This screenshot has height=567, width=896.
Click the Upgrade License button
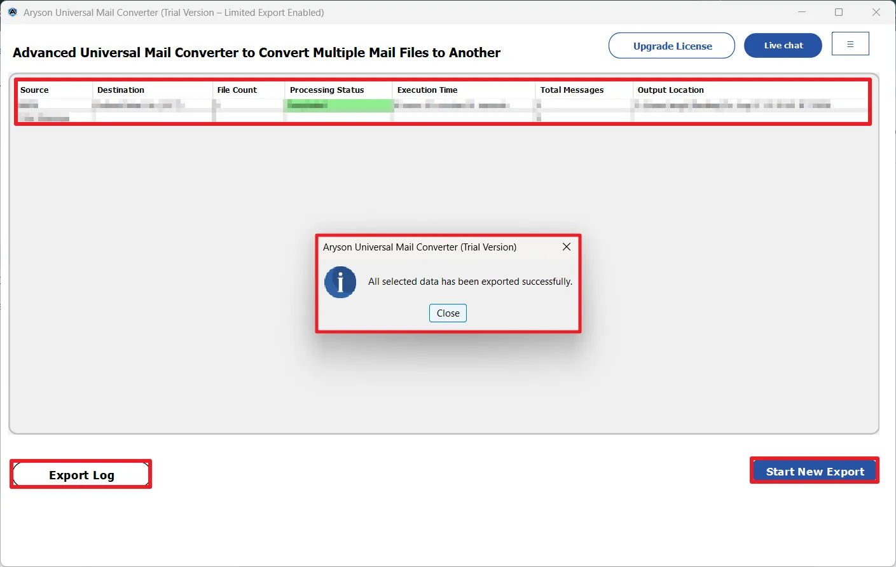click(672, 46)
